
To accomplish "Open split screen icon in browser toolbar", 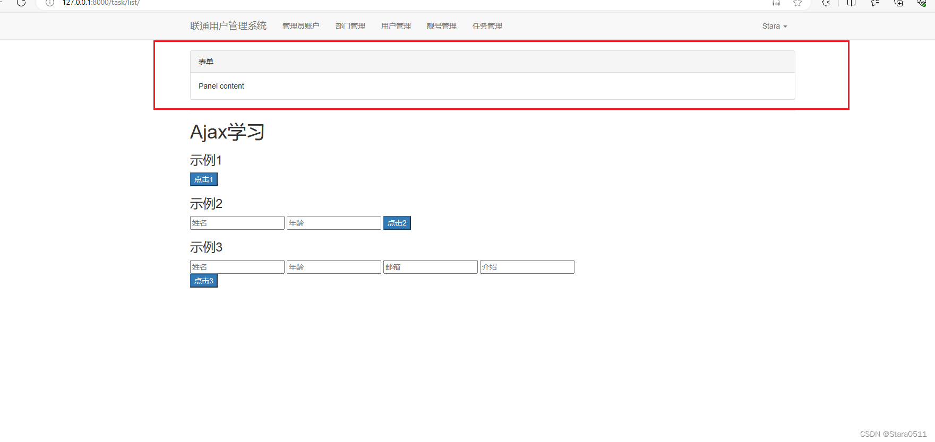I will [x=851, y=3].
